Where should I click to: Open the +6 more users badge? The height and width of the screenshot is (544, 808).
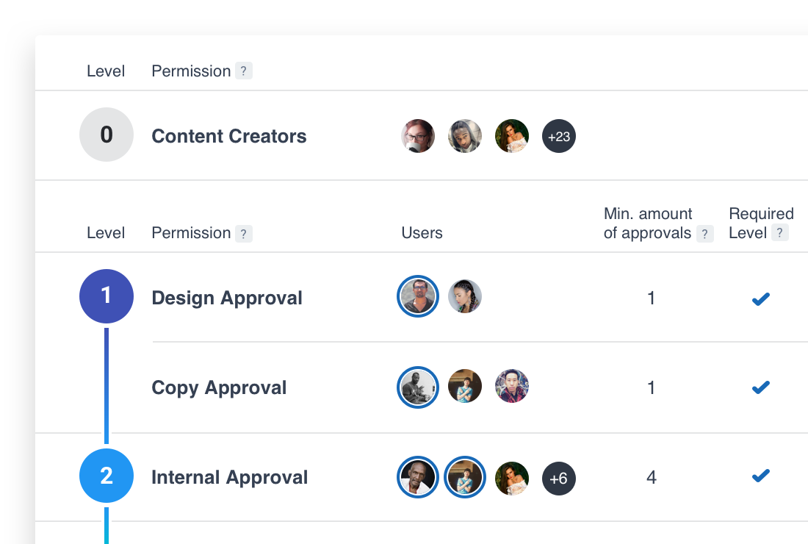(559, 479)
